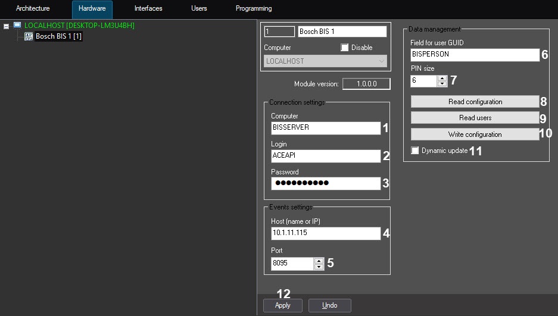Toggle the Dynamic update checkbox
This screenshot has width=558, height=316.
[x=415, y=151]
